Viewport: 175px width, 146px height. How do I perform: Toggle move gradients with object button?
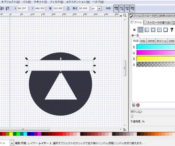click(x=127, y=8)
